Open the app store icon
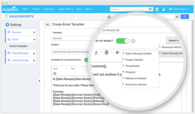Viewport: 195px width, 114px height. click(x=157, y=9)
